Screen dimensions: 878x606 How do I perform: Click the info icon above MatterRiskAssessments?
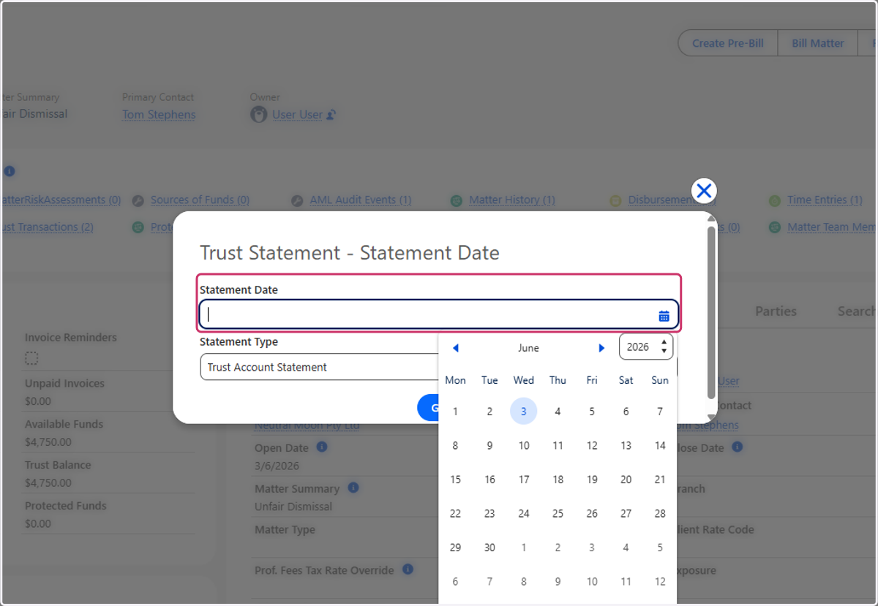tap(9, 171)
